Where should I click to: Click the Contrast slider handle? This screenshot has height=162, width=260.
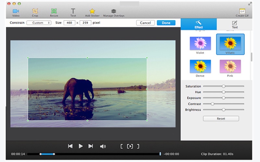pos(212,104)
